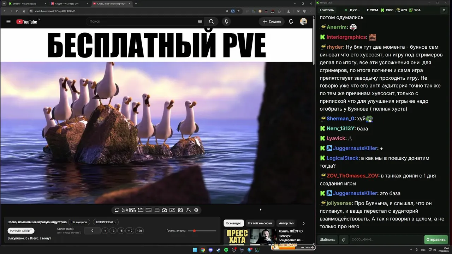This screenshot has height=254, width=452.
Task: Send the chat message with Отправить
Action: point(436,240)
